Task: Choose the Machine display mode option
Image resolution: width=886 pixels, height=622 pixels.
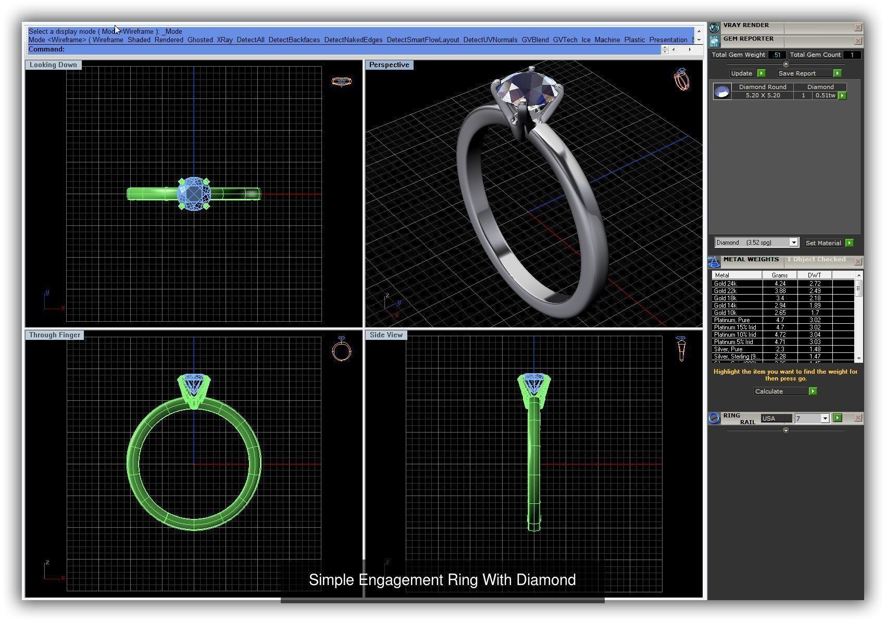Action: [607, 40]
